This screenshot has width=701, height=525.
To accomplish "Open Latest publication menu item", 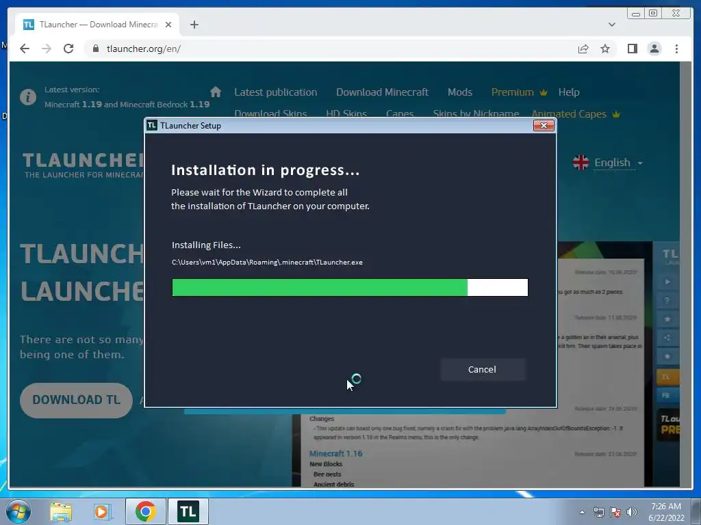I will (276, 92).
